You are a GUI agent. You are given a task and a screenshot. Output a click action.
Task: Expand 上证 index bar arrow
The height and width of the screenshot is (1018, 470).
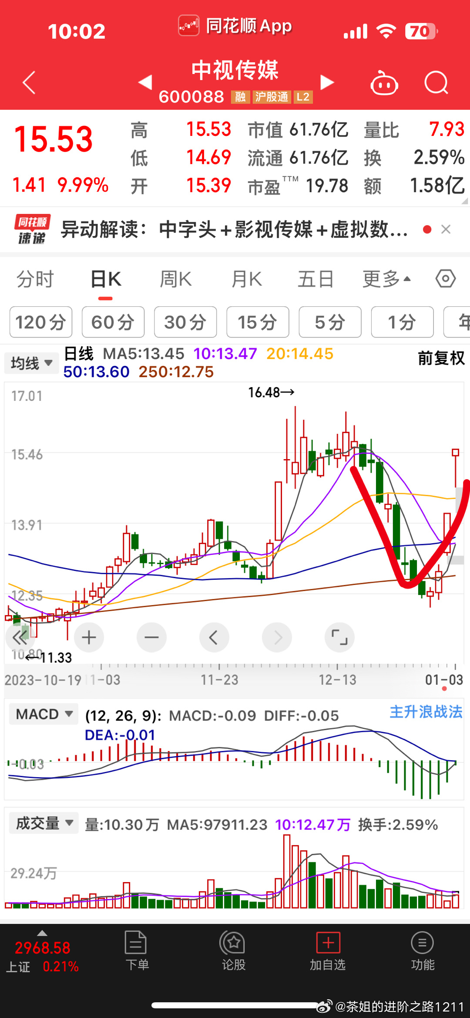point(42,933)
